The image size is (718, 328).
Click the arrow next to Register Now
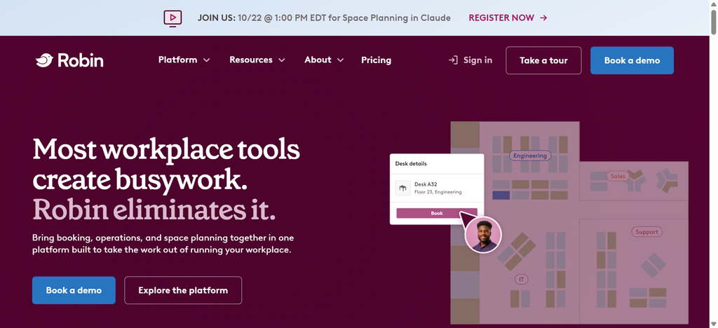(x=543, y=18)
